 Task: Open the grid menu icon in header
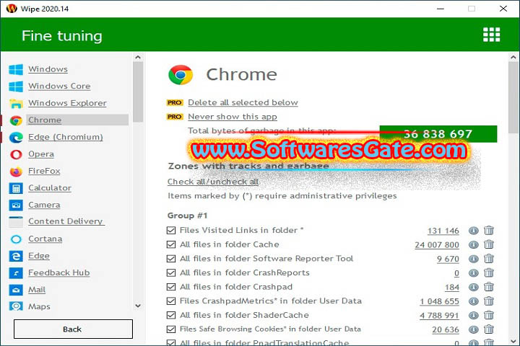coord(491,35)
